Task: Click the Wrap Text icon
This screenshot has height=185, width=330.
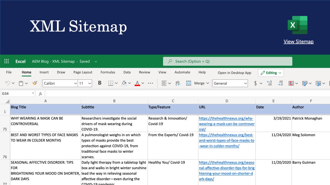Action: pyautogui.click(x=178, y=83)
